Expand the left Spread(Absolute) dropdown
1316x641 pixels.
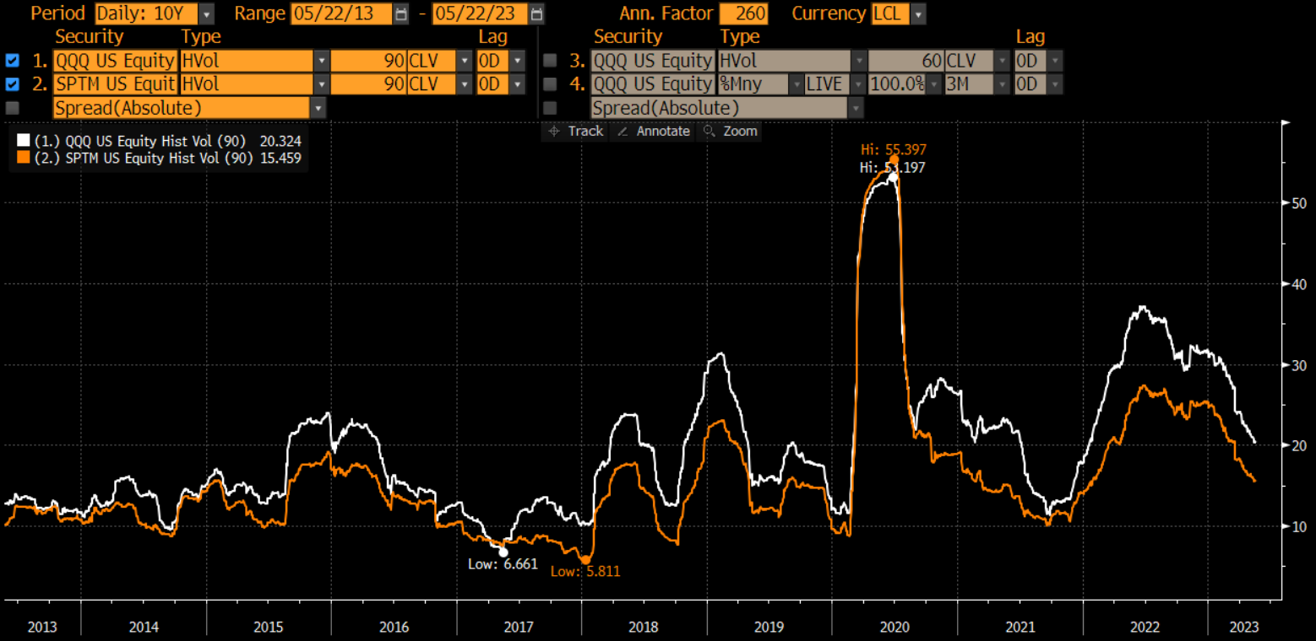coord(318,108)
